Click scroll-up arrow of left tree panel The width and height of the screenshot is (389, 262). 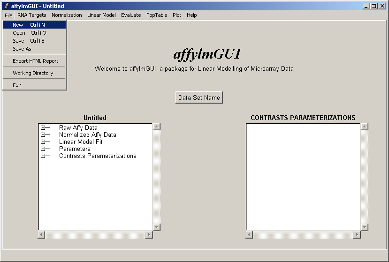(157, 127)
